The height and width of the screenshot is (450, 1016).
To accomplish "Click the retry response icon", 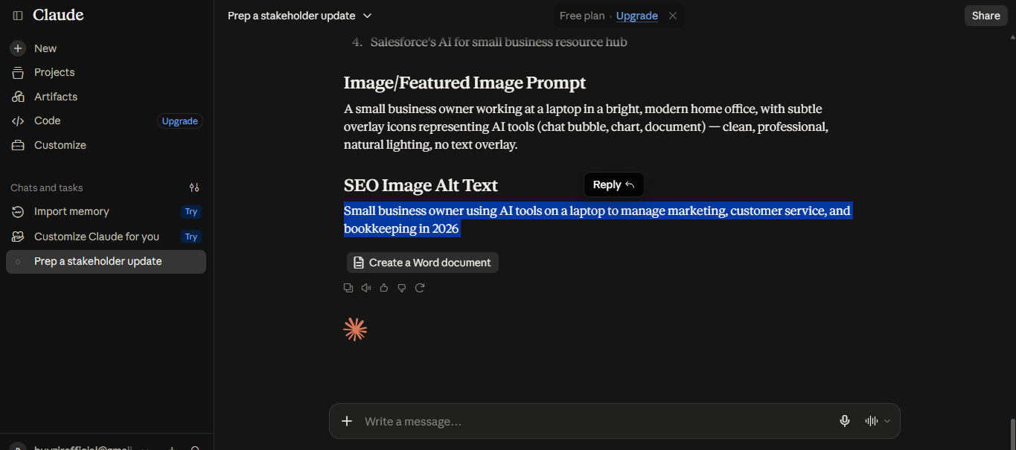I will (420, 288).
